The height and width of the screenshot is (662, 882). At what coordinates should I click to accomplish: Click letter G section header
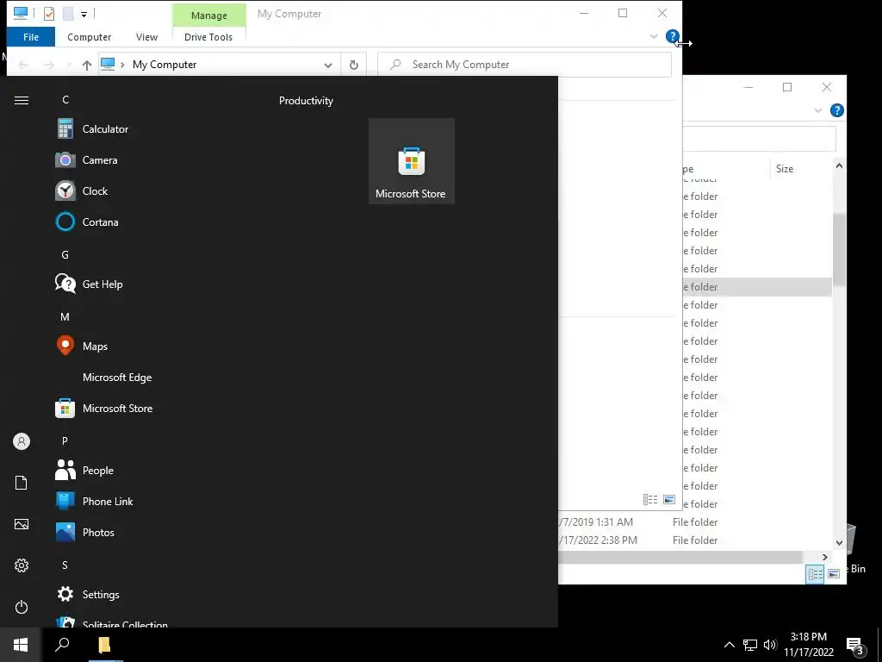(65, 255)
